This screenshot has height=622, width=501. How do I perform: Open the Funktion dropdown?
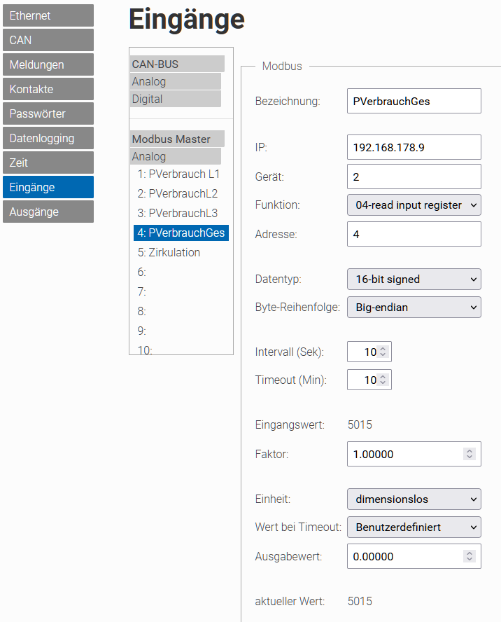[x=414, y=205]
